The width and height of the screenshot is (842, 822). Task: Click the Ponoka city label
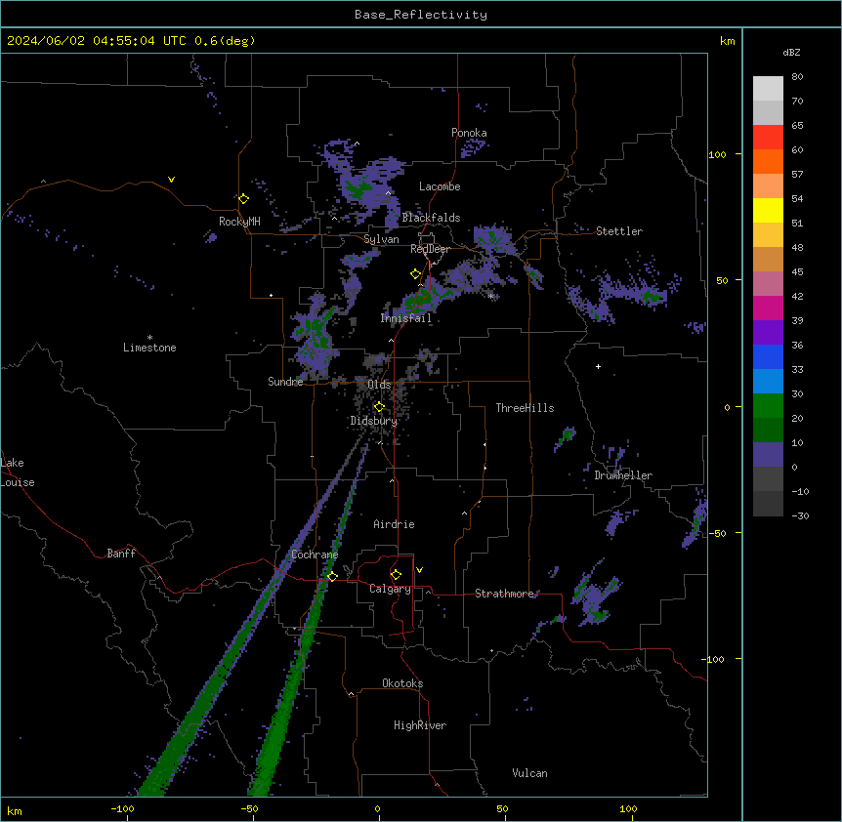tap(469, 133)
